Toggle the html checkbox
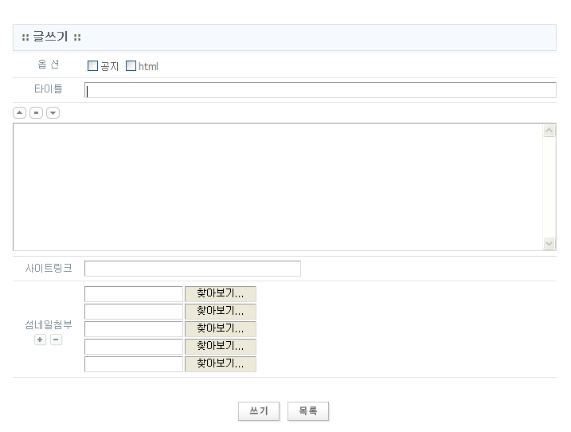 131,66
